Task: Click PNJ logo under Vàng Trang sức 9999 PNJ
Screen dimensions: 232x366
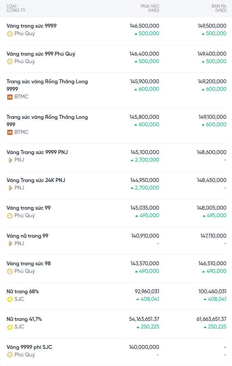Action: [x=10, y=160]
